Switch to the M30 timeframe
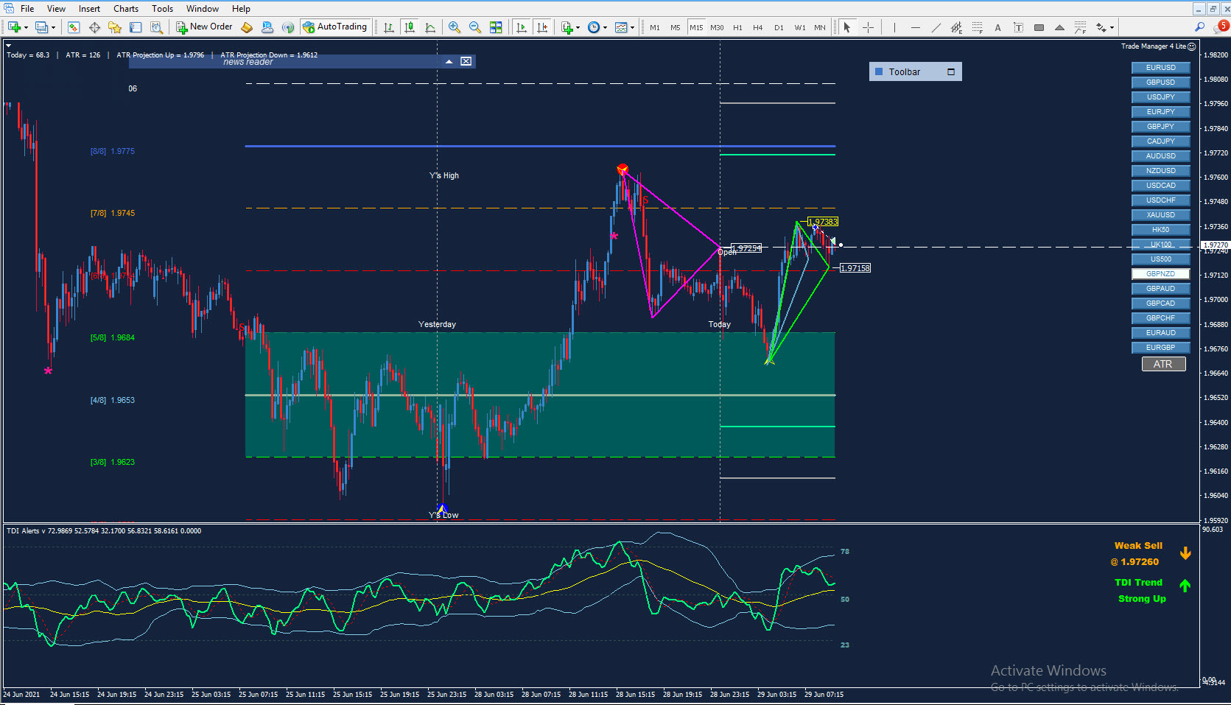This screenshot has width=1231, height=705. coord(717,27)
